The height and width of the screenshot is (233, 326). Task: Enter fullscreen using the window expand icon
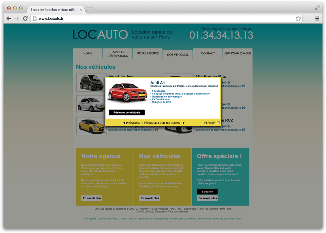pyautogui.click(x=317, y=8)
